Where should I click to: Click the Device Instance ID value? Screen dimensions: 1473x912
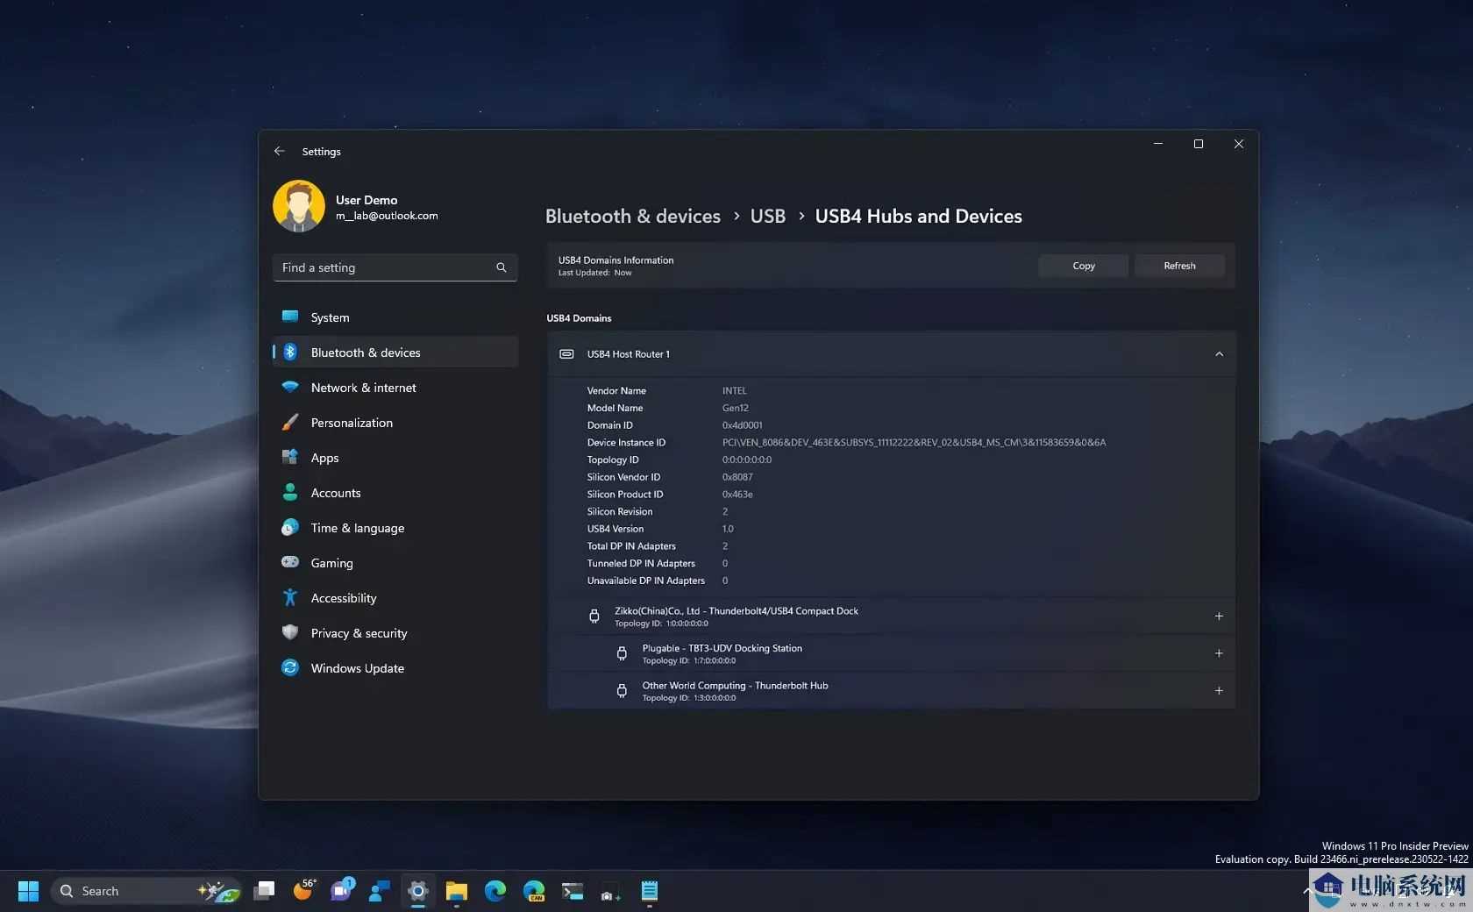[x=914, y=443]
